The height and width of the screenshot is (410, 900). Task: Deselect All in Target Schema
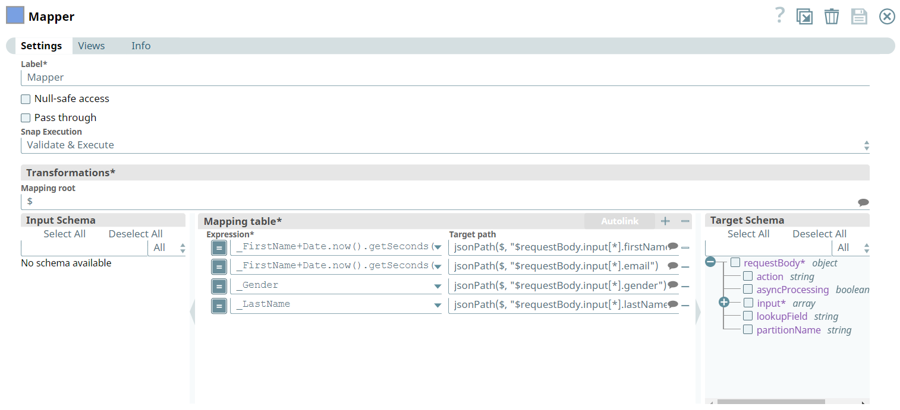click(820, 234)
